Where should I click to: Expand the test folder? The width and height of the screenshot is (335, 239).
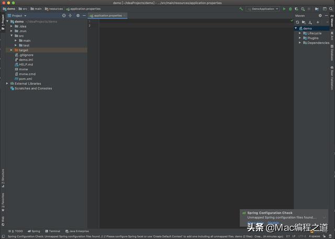click(16, 45)
